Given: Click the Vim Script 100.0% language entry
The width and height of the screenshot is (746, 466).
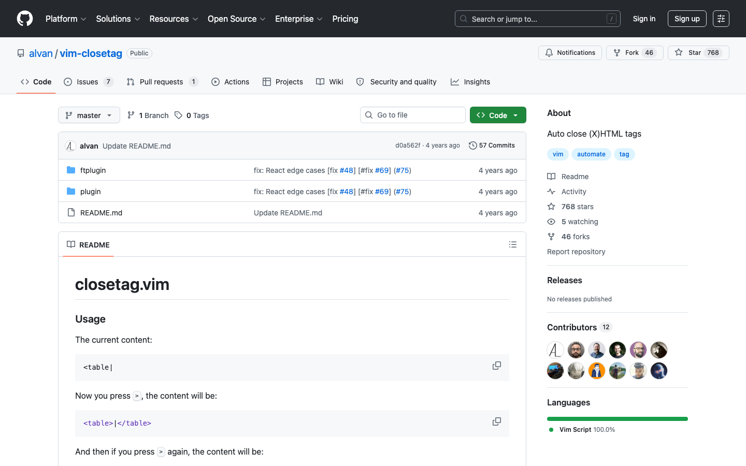Looking at the screenshot, I should click(582, 430).
